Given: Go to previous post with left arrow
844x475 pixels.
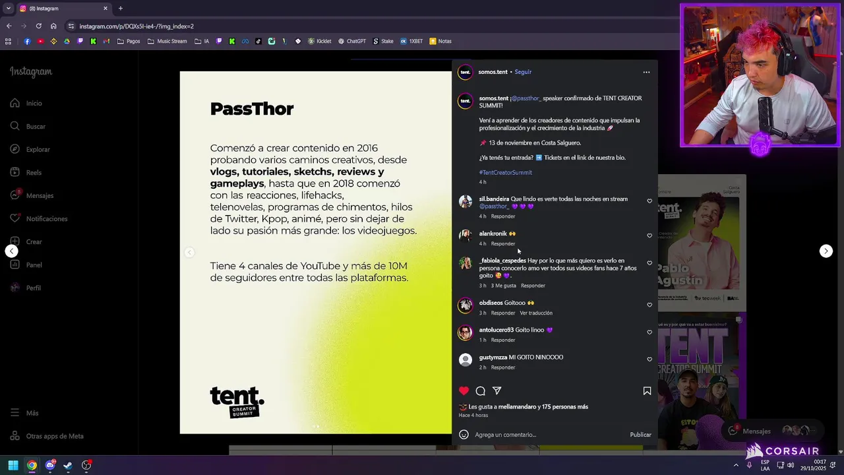Looking at the screenshot, I should click(x=12, y=251).
